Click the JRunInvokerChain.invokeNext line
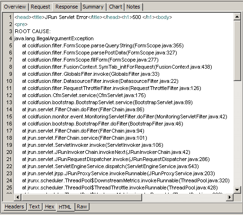Screen dimensions: 243x215 106,152
